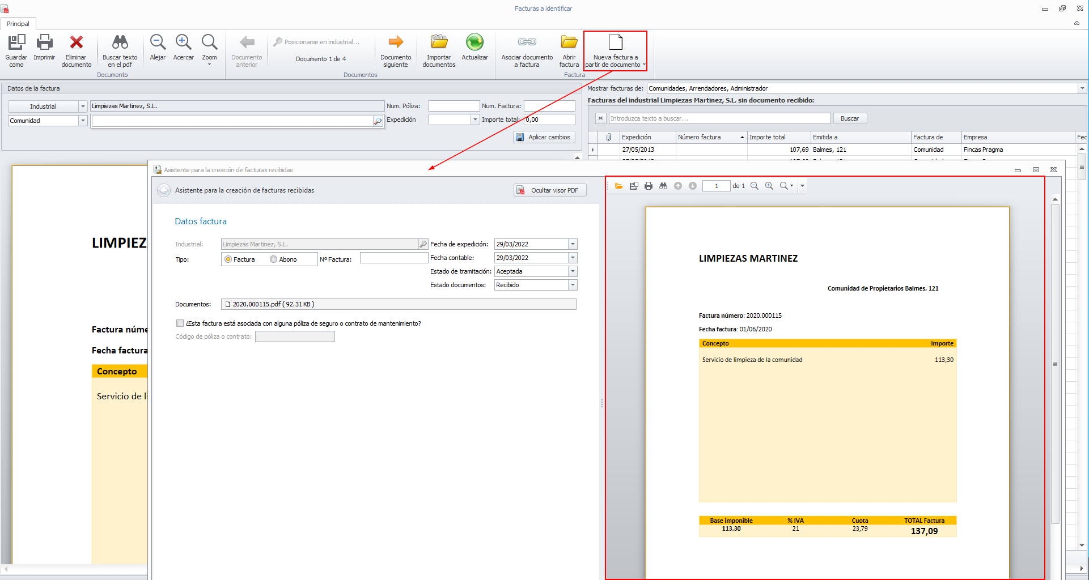Switch to the Principal ribbon tab
The width and height of the screenshot is (1089, 580).
[18, 24]
